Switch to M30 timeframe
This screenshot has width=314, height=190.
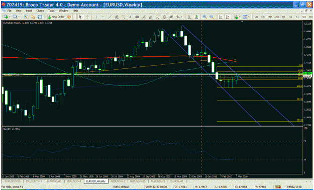tap(277, 17)
